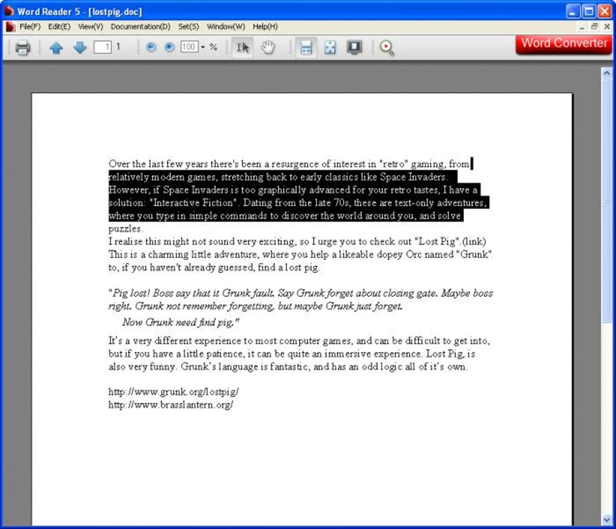
Task: Zoom out with the minus button
Action: point(151,48)
